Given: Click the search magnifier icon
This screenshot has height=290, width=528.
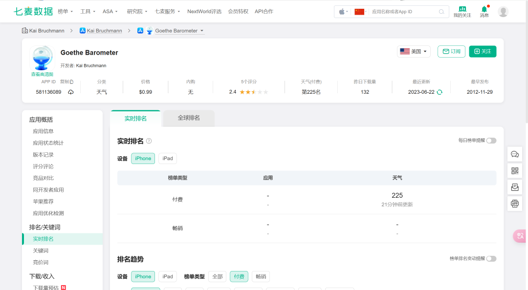Looking at the screenshot, I should click(x=441, y=12).
